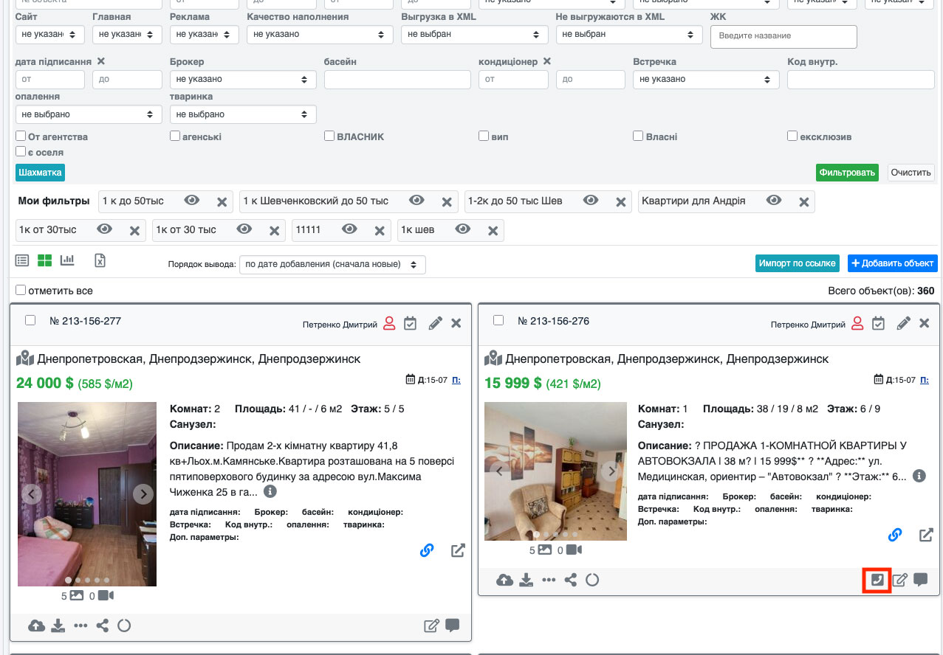Image resolution: width=943 pixels, height=655 pixels.
Task: Tick the эксклюзив checkbox
Action: coord(792,136)
